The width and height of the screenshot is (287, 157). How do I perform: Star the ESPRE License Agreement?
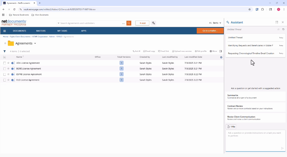[8, 74]
